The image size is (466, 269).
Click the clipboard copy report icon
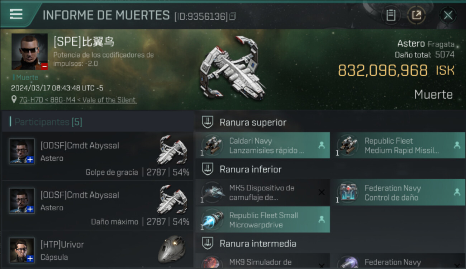391,15
